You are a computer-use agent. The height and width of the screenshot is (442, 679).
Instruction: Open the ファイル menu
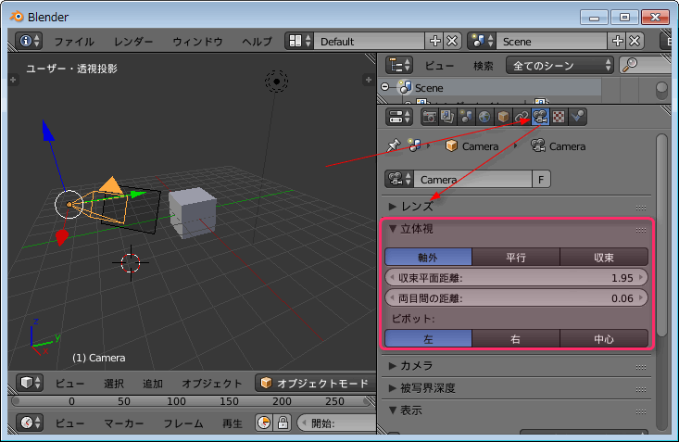(74, 42)
